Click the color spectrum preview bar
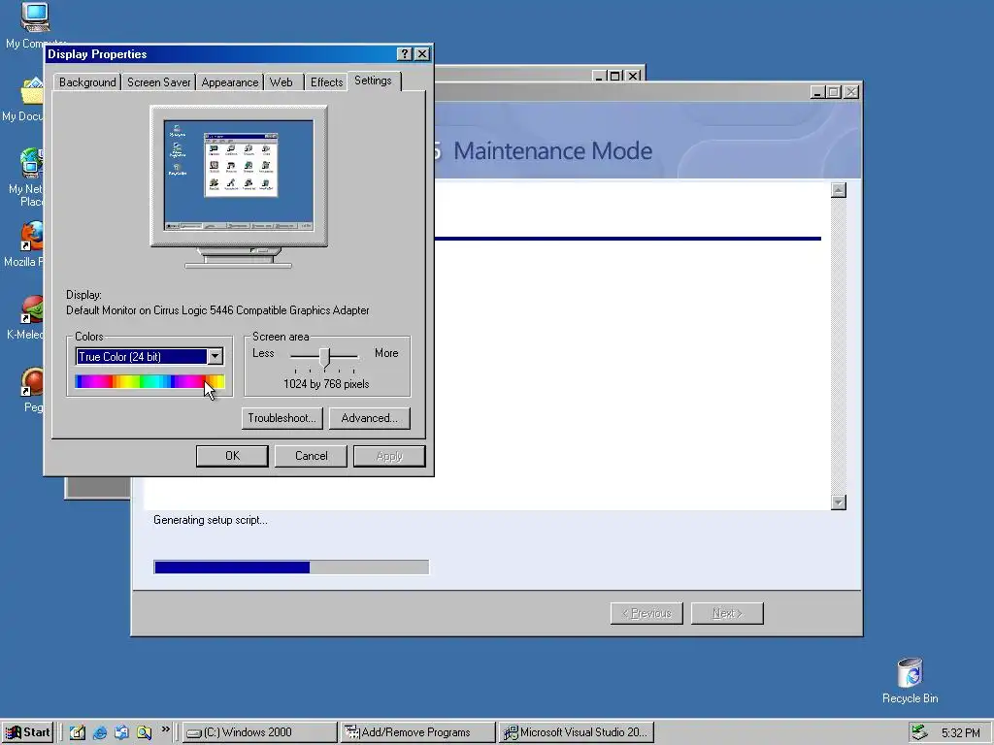 pos(149,381)
